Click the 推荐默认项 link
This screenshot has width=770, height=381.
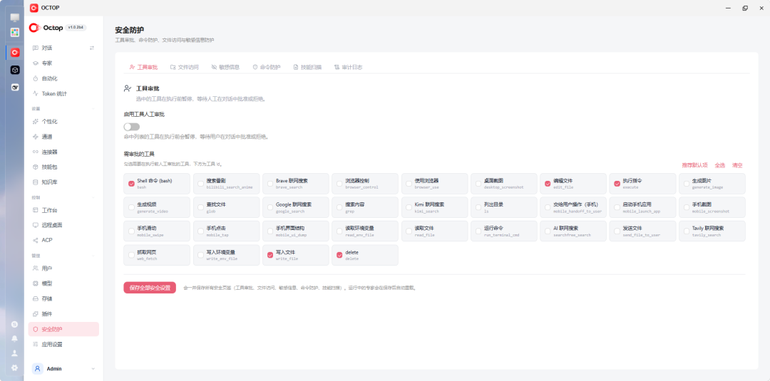(x=695, y=165)
